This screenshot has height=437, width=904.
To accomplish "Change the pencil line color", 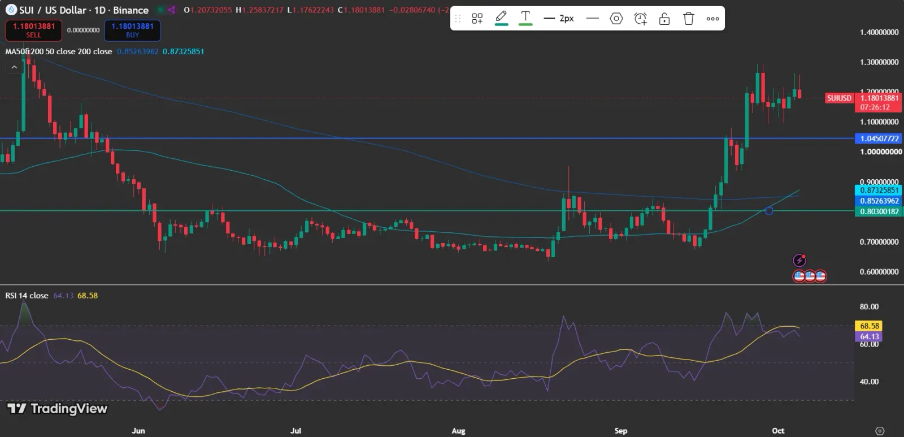I will (501, 18).
